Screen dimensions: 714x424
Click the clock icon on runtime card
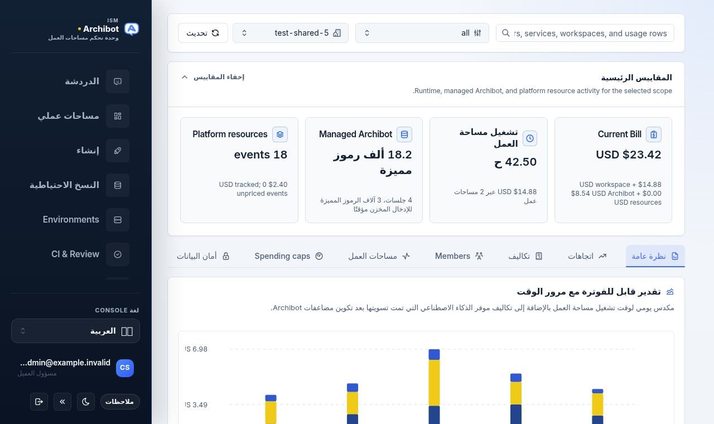530,138
